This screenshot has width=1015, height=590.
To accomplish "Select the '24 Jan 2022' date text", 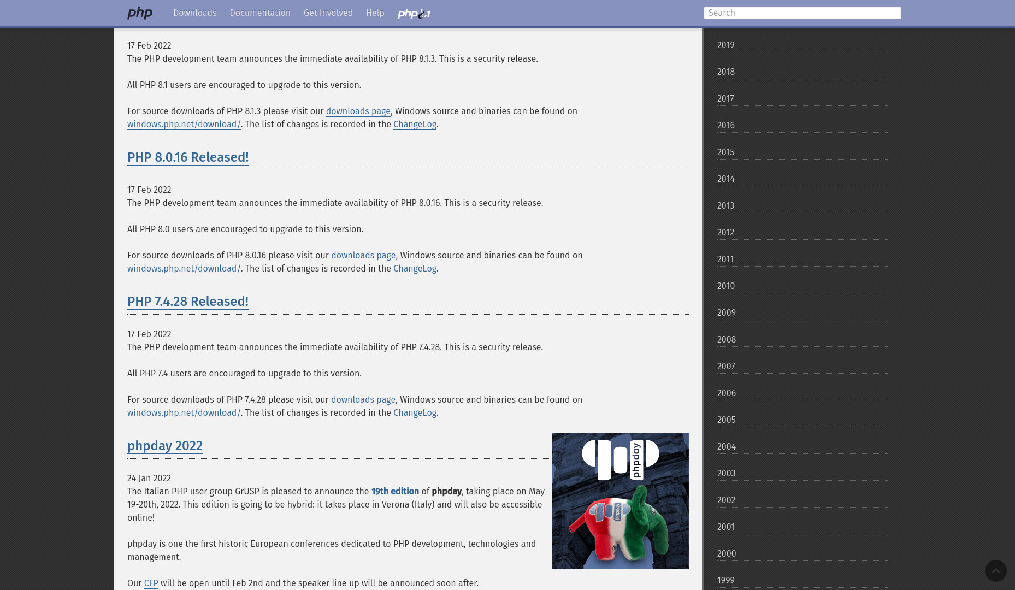I will tap(149, 479).
